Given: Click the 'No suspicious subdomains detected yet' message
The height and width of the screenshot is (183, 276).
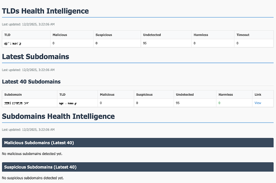Looking at the screenshot, I should (x=33, y=178).
